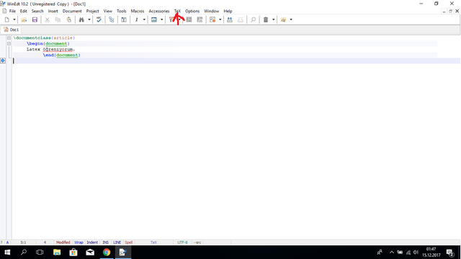
Task: Save the document with the floppy icon
Action: [35, 19]
